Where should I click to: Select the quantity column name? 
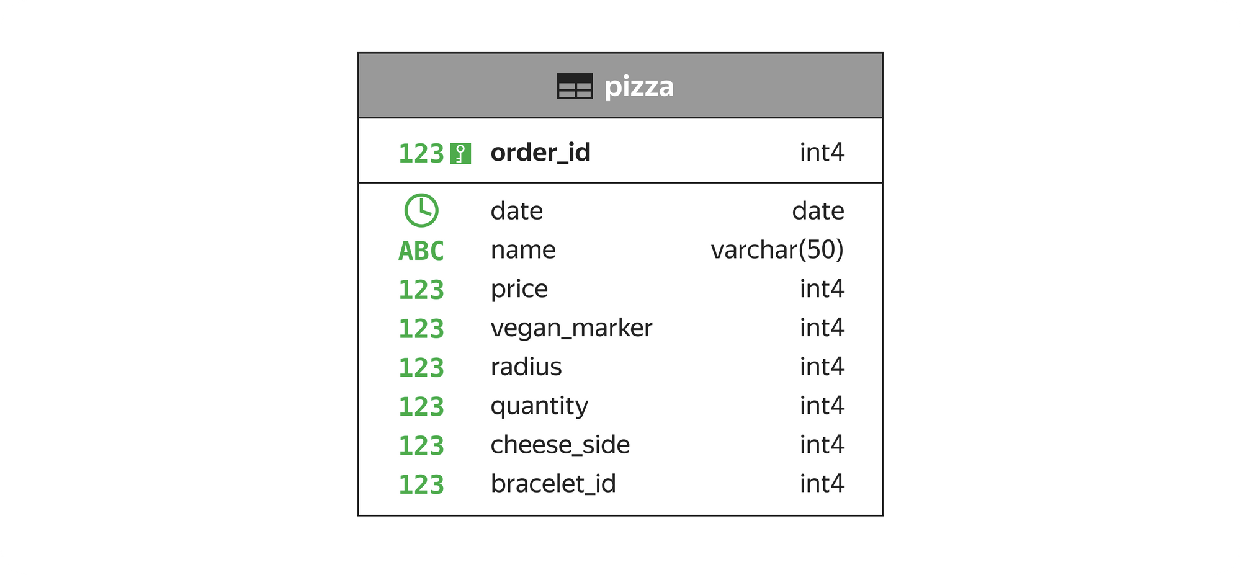click(x=539, y=406)
